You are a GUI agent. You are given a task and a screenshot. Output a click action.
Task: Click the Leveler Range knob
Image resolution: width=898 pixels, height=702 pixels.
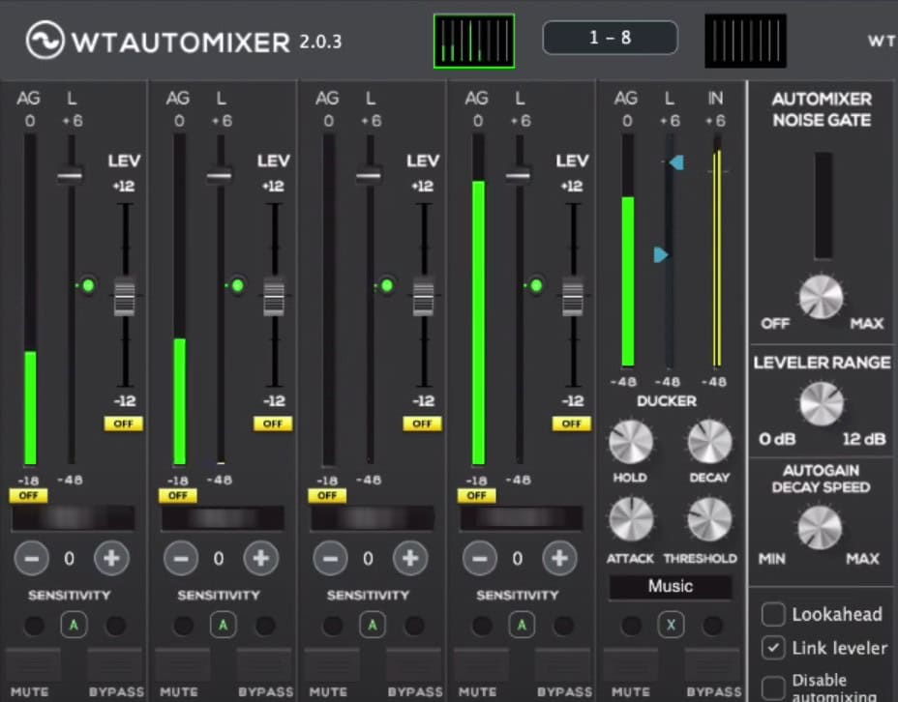(822, 403)
